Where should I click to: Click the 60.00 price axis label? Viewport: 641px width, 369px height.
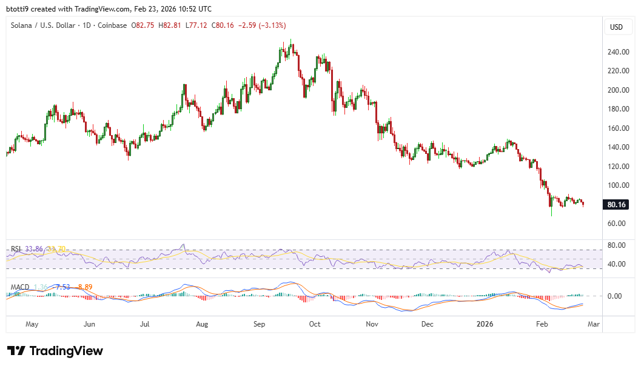tap(617, 224)
